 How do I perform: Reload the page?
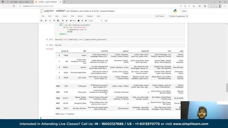(x=14, y=6)
